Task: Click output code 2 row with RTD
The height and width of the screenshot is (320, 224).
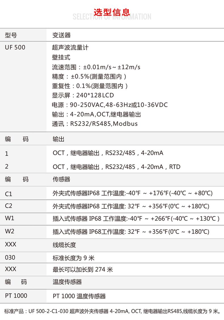Action: 116,167
